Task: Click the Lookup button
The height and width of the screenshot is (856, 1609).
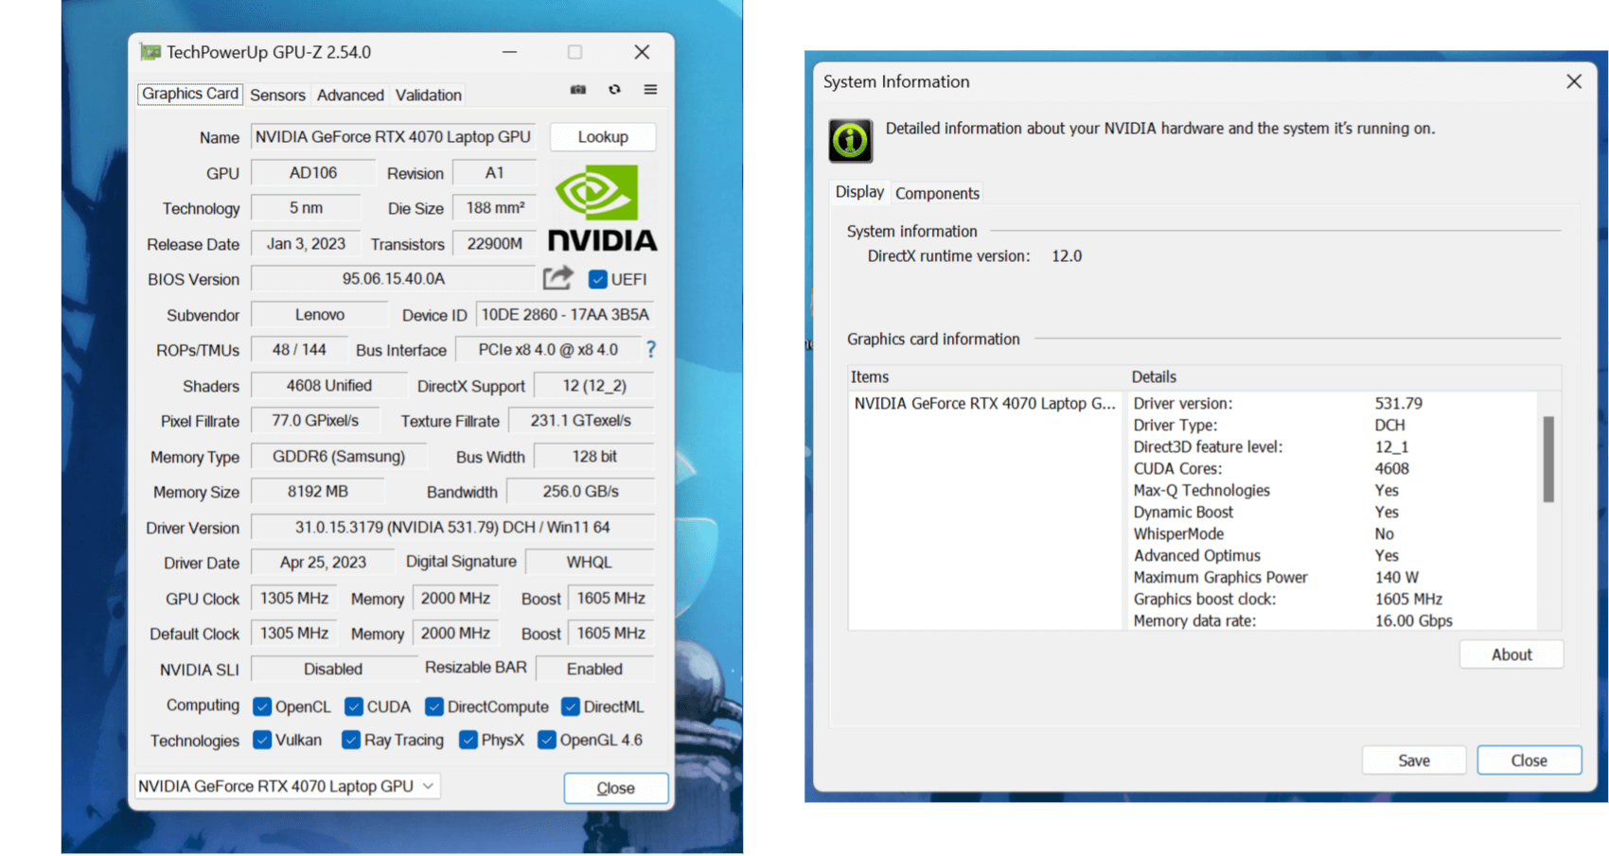Action: 602,137
